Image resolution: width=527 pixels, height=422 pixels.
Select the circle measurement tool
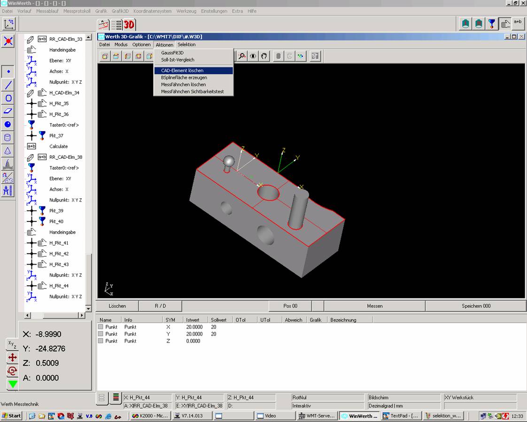(8, 98)
